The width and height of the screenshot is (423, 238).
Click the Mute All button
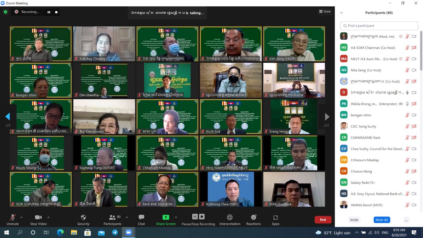pos(382,220)
